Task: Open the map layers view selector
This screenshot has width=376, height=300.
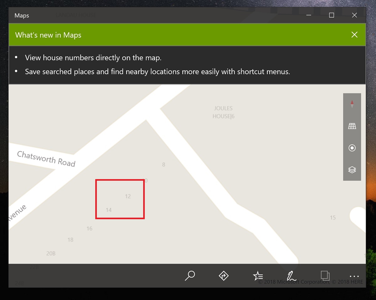Action: click(352, 169)
